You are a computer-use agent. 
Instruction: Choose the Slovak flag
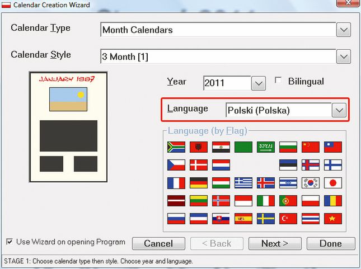pyautogui.click(x=221, y=219)
